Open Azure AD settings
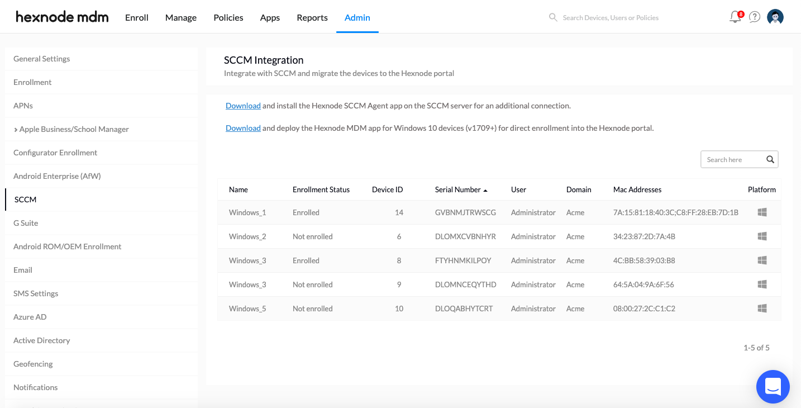This screenshot has width=801, height=408. click(101, 317)
